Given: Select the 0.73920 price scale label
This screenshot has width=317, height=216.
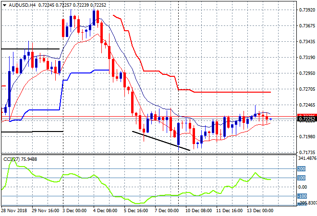Looking at the screenshot, I should (x=307, y=10).
